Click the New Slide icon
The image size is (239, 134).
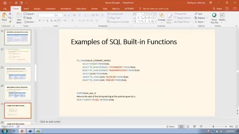[19, 15]
